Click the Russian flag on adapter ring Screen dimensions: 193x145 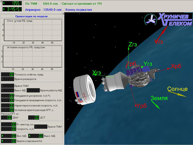(x=78, y=94)
